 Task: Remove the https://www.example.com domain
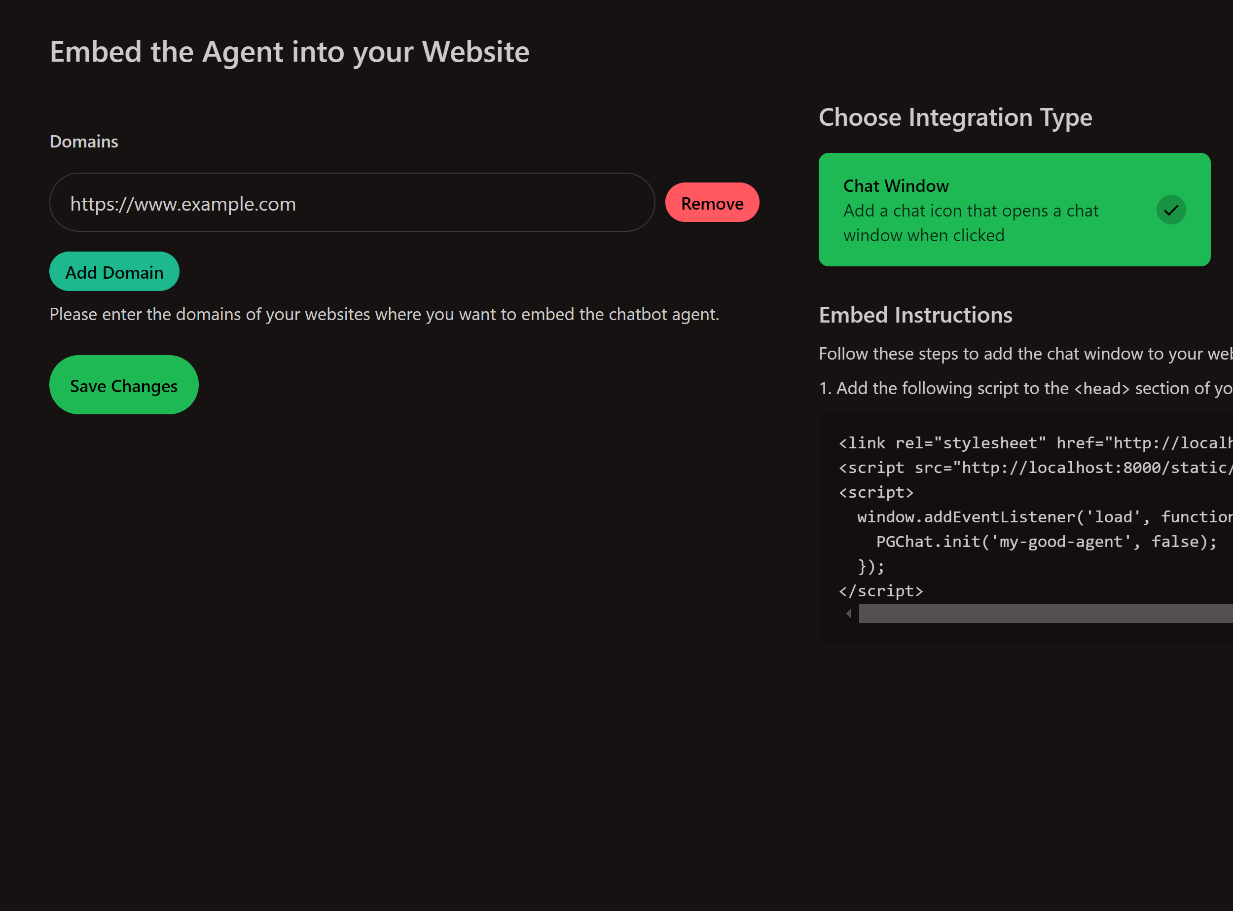[712, 202]
